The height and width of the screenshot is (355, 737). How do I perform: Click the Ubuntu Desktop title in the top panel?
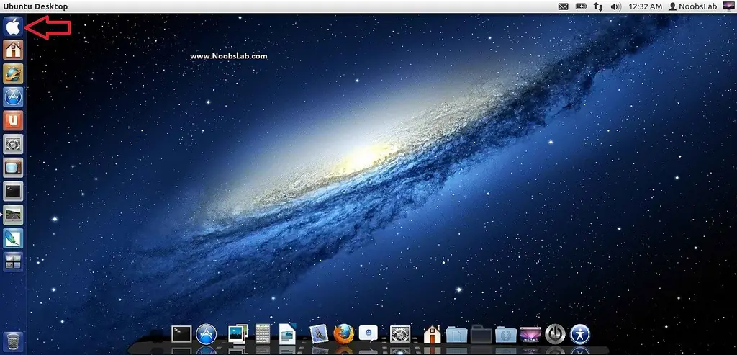(35, 6)
